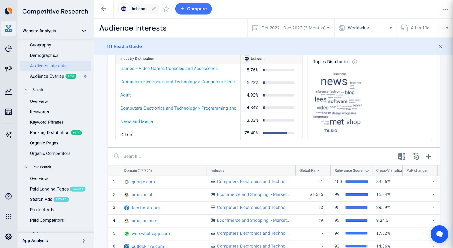Open Ranking Distribution page
This screenshot has width=453, height=248.
[50, 132]
